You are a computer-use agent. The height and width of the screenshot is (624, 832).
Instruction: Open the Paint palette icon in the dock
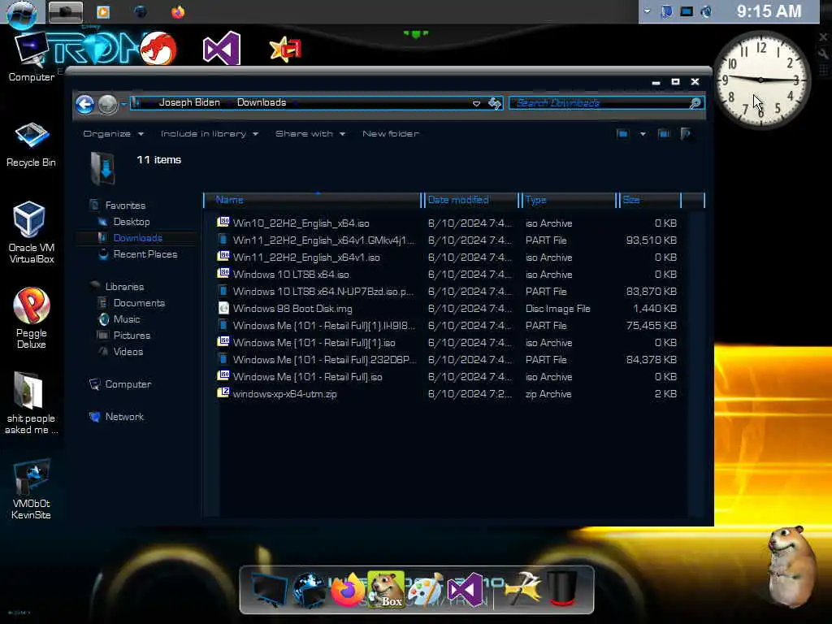click(x=426, y=590)
